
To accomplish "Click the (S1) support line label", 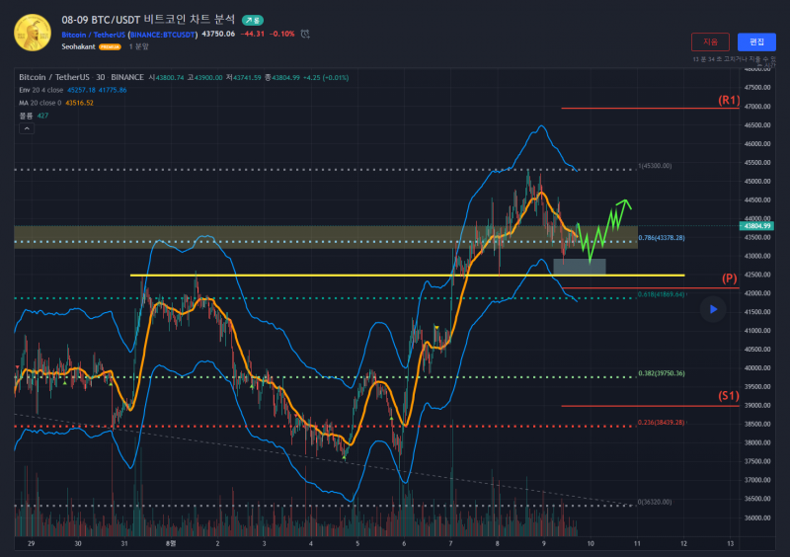I will pyautogui.click(x=729, y=396).
